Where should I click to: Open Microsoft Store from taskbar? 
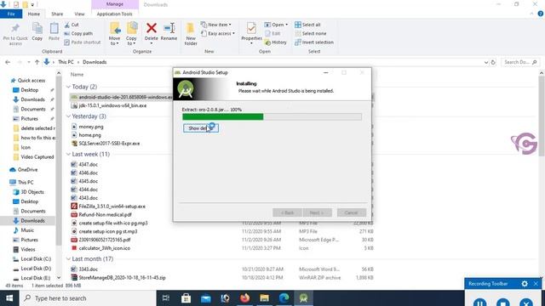pos(186,298)
